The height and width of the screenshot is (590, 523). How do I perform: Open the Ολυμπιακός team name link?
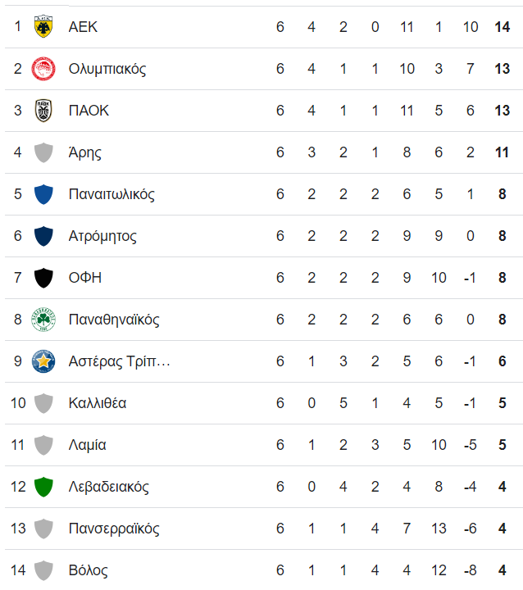107,69
